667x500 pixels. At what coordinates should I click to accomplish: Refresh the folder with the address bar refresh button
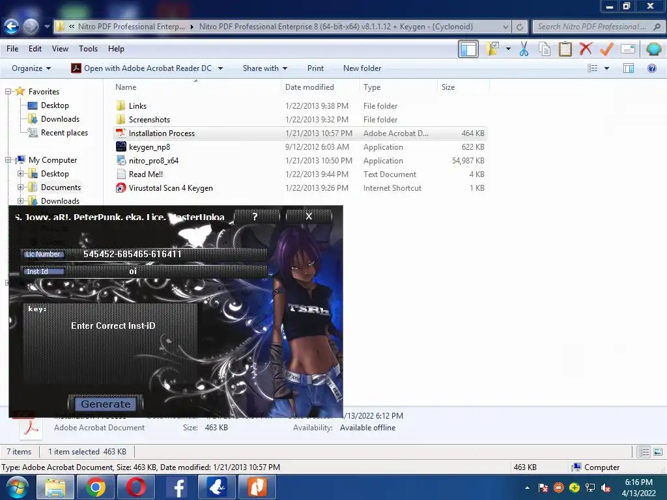[520, 27]
